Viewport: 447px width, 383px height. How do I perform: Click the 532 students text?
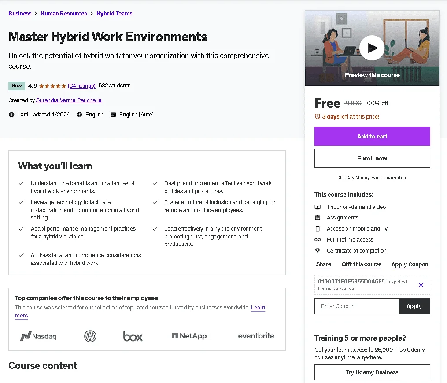(115, 86)
